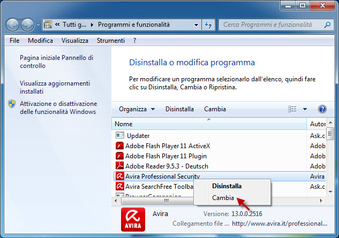
Task: Click the vertical scrollbar down arrow
Action: (x=330, y=192)
